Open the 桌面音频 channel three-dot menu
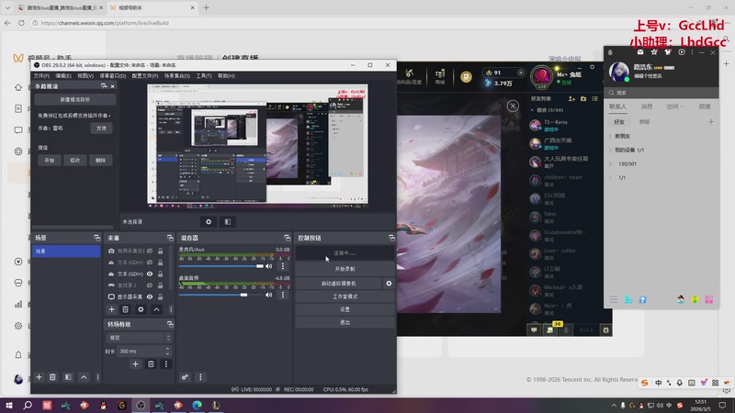 (283, 295)
